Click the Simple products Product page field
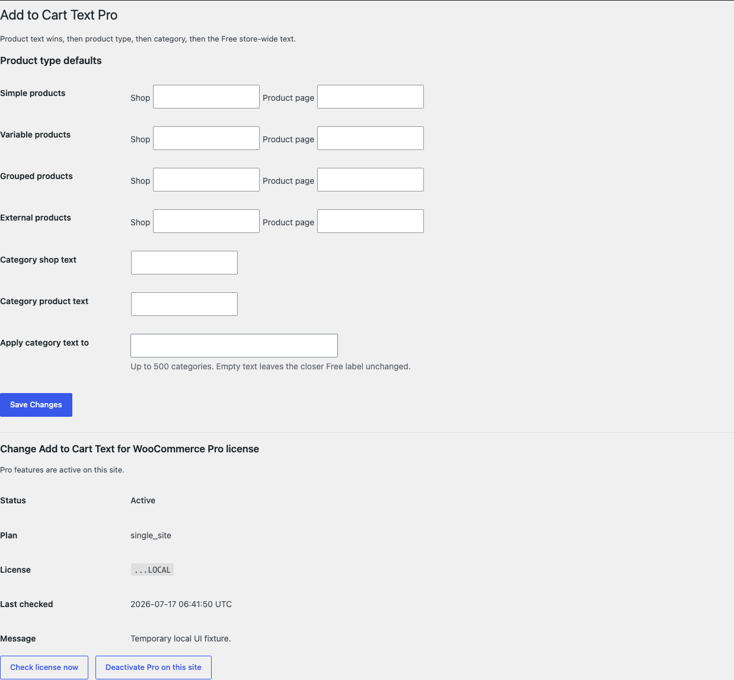This screenshot has height=680, width=734. [371, 97]
